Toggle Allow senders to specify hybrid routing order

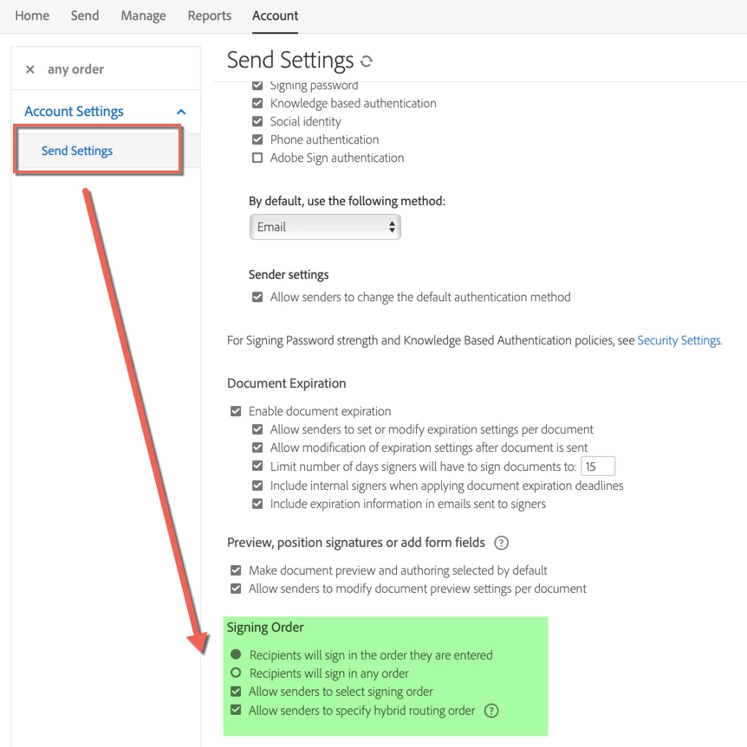(x=236, y=710)
